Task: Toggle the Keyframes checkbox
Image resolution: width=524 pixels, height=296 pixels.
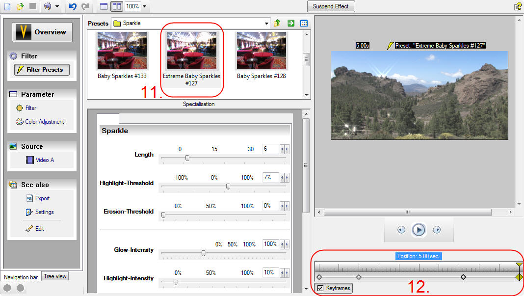Action: [x=320, y=288]
